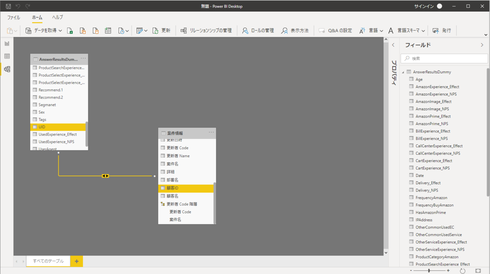Screen dimensions: 490x274
Task: Open the ファイル menu
Action: point(13,18)
